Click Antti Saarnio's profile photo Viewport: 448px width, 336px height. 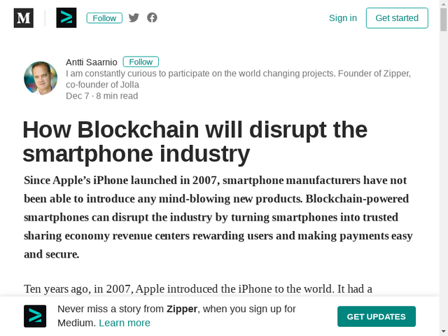click(41, 78)
